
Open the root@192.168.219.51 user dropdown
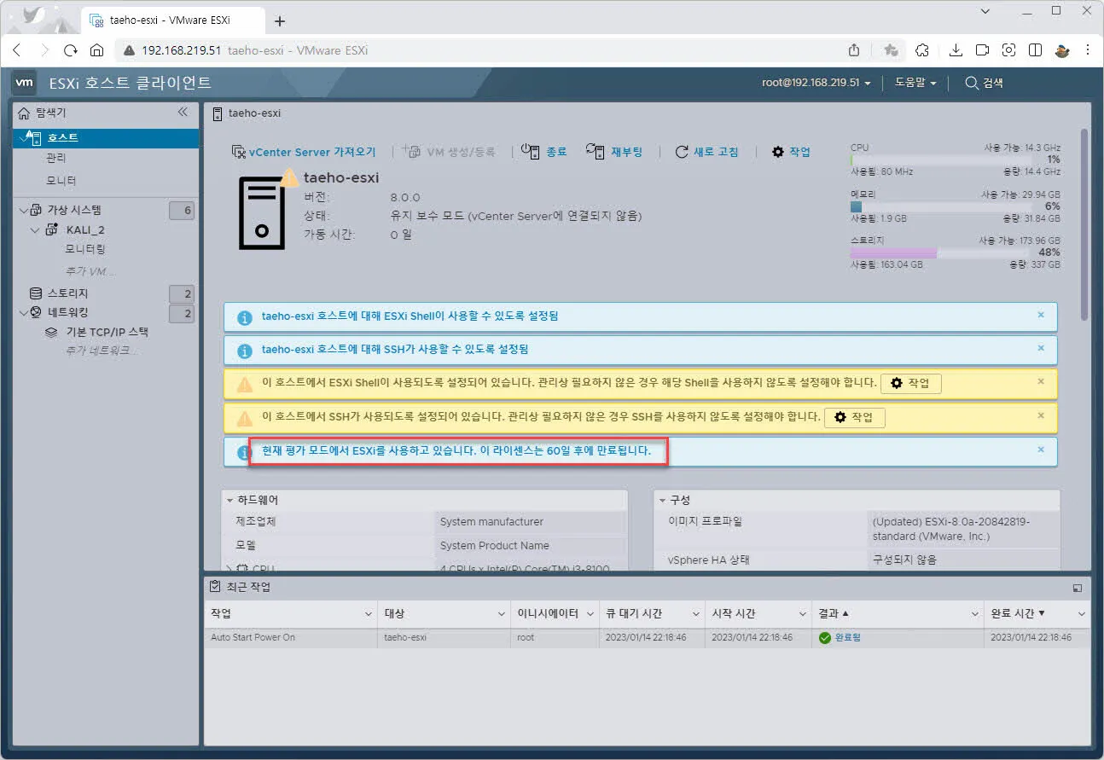(x=816, y=83)
